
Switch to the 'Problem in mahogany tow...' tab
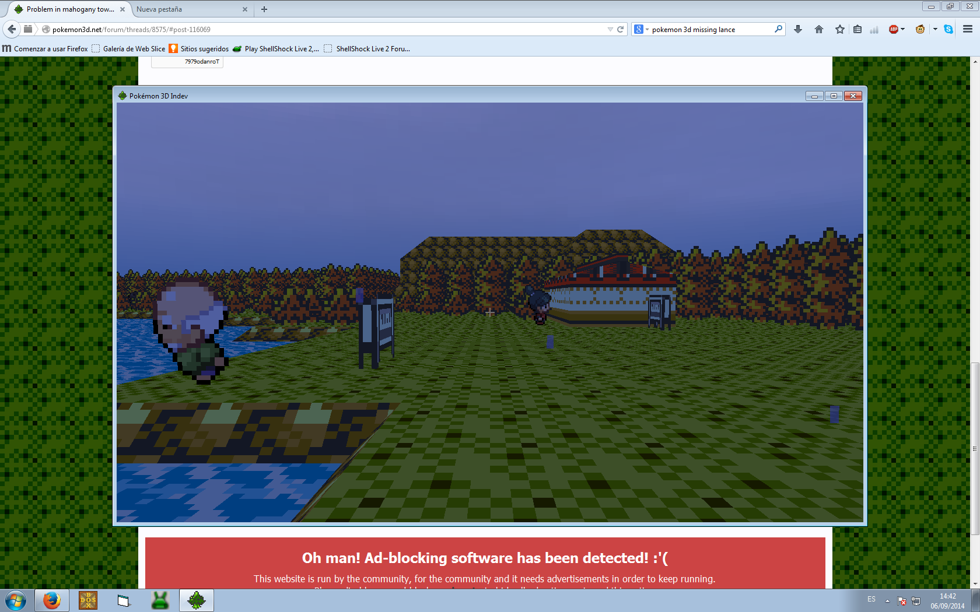[71, 9]
